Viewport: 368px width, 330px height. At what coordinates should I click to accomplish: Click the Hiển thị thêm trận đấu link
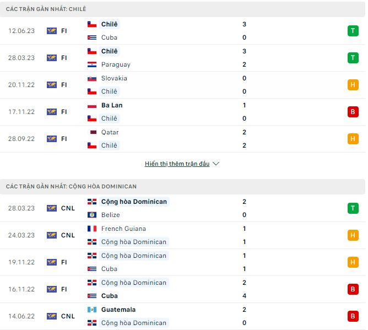[x=177, y=164]
